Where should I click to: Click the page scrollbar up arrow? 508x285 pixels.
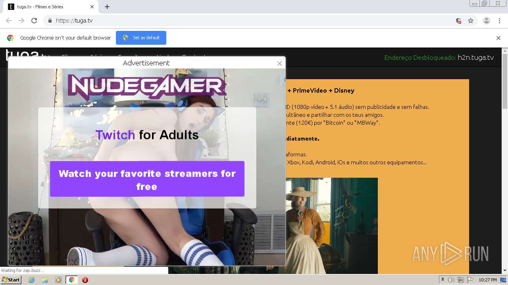(x=505, y=51)
